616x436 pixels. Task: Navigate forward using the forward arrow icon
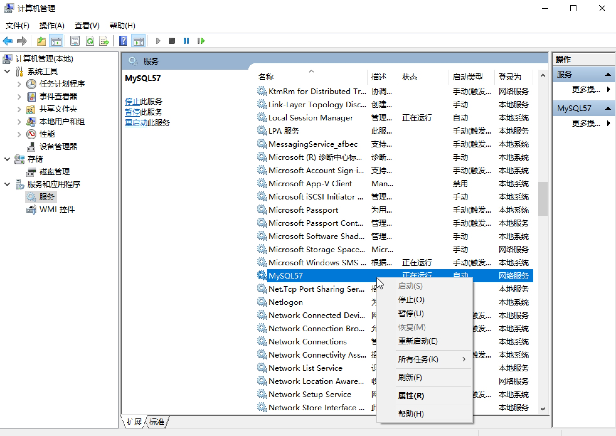coord(22,41)
